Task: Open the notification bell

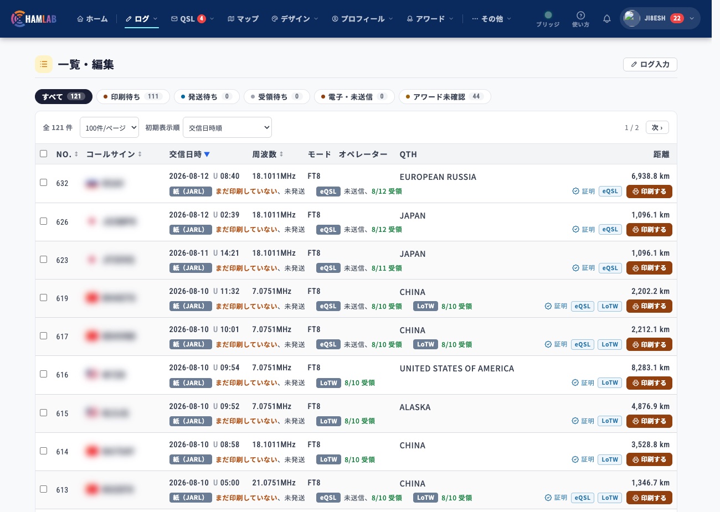Action: pyautogui.click(x=607, y=19)
